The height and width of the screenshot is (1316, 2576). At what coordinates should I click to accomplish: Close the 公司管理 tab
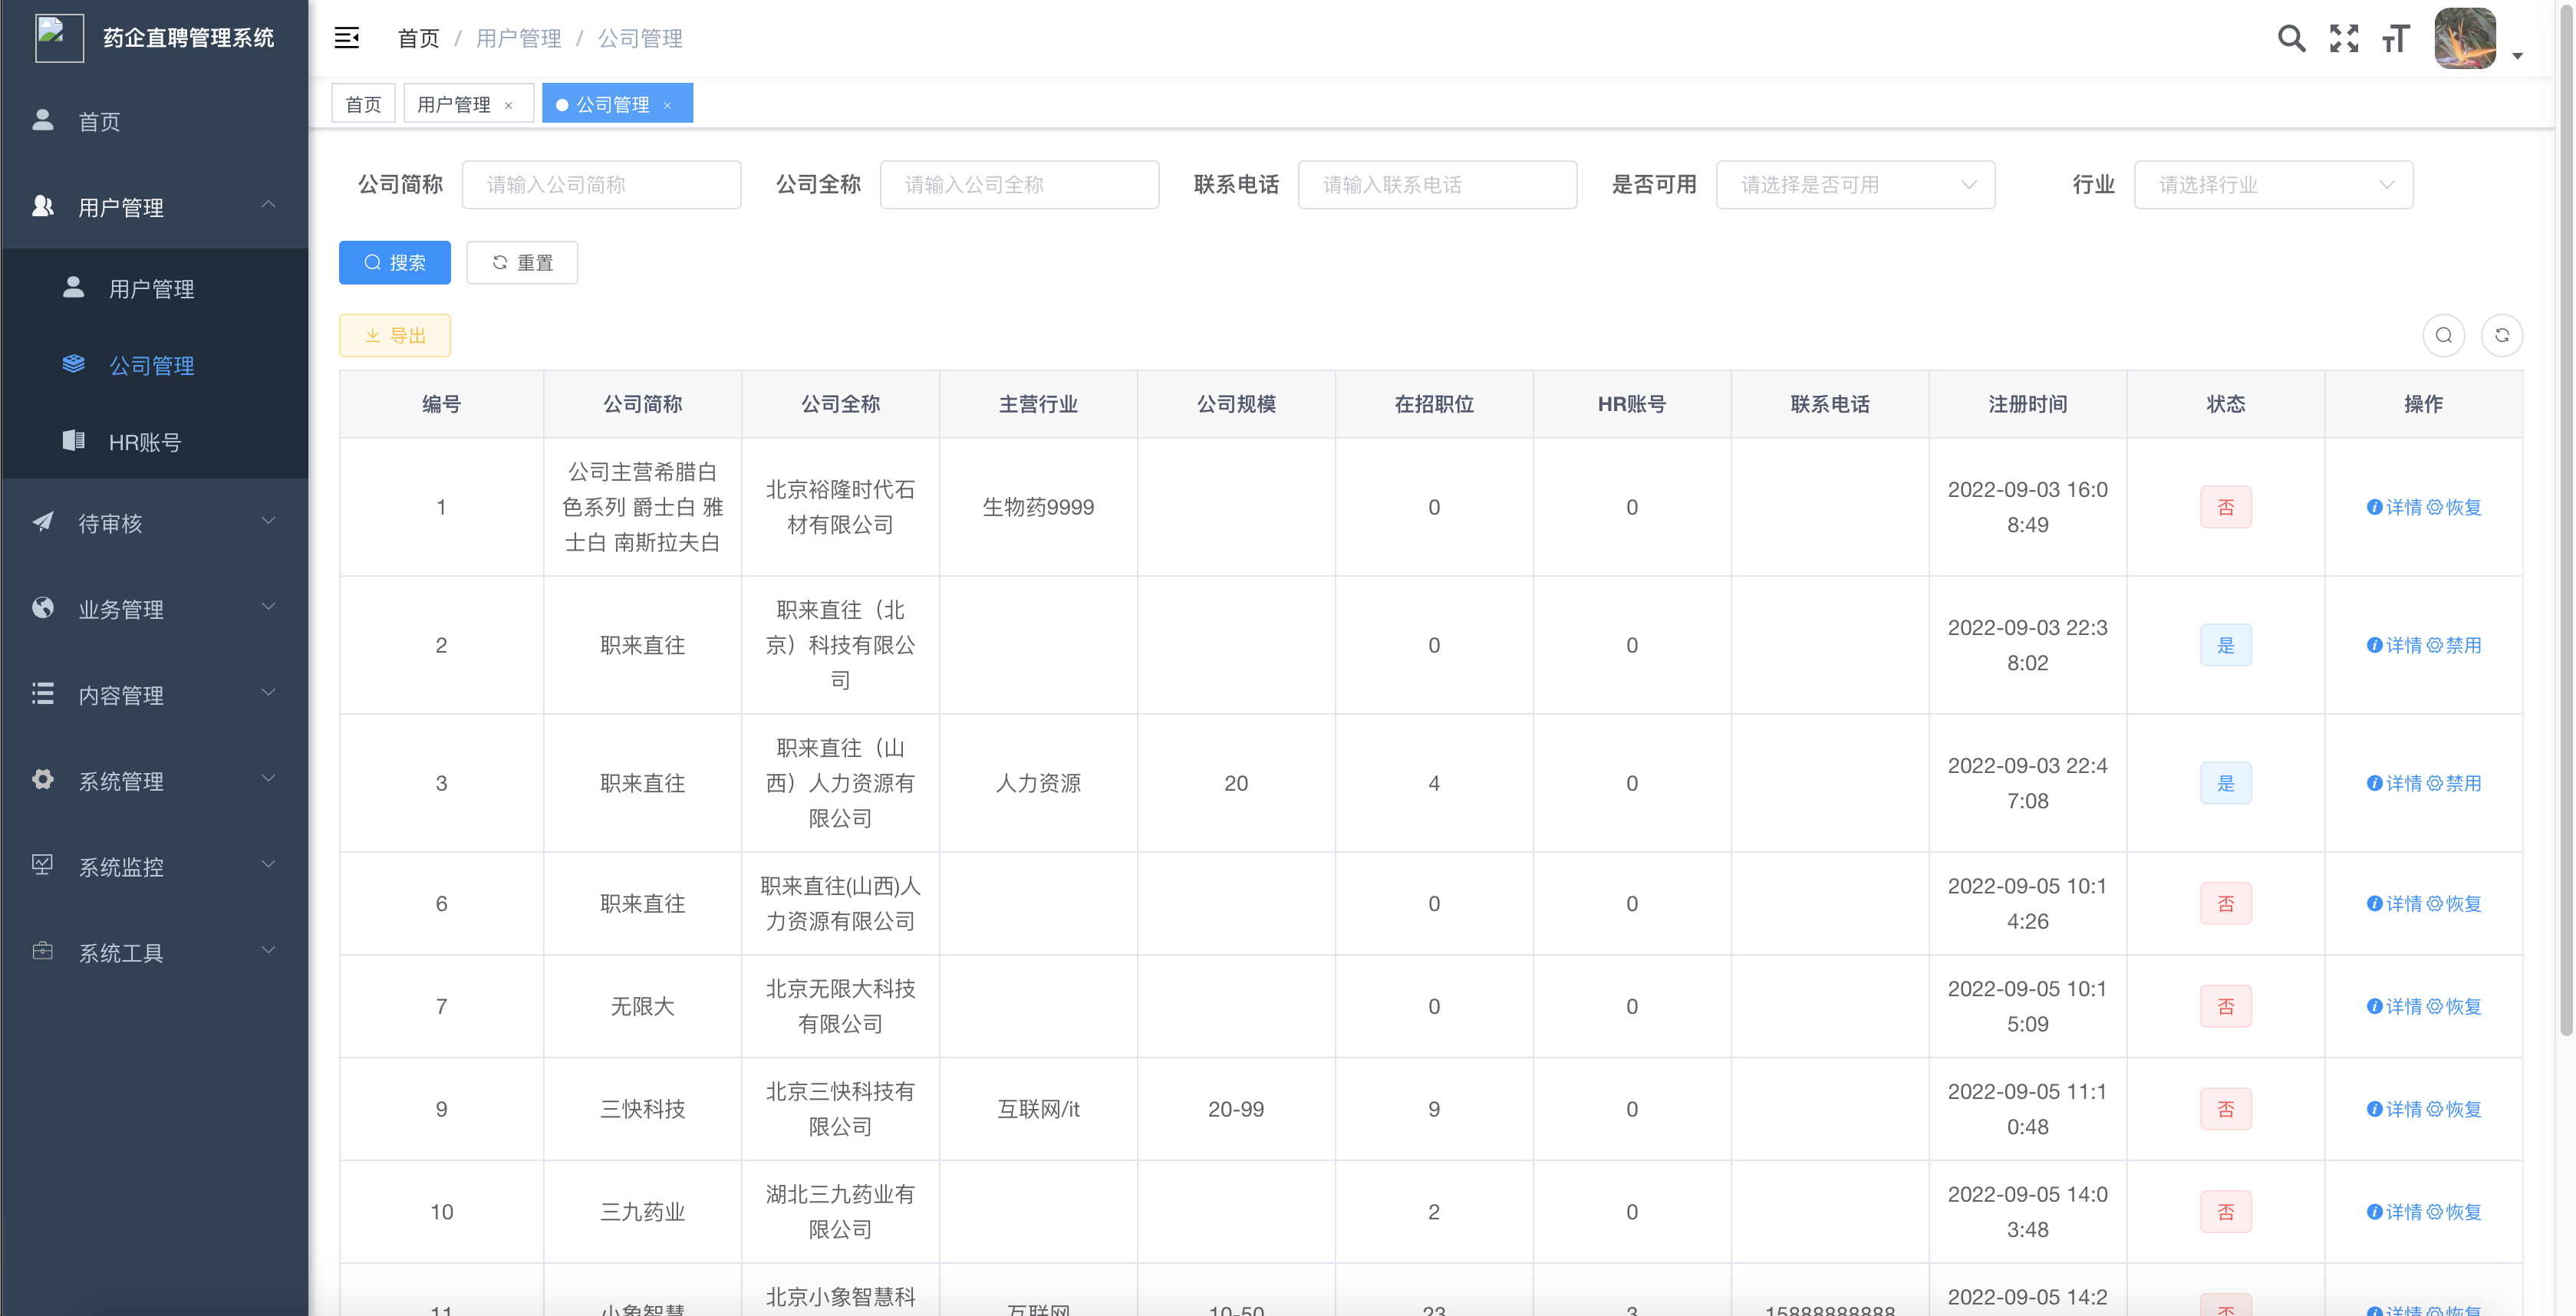tap(667, 105)
